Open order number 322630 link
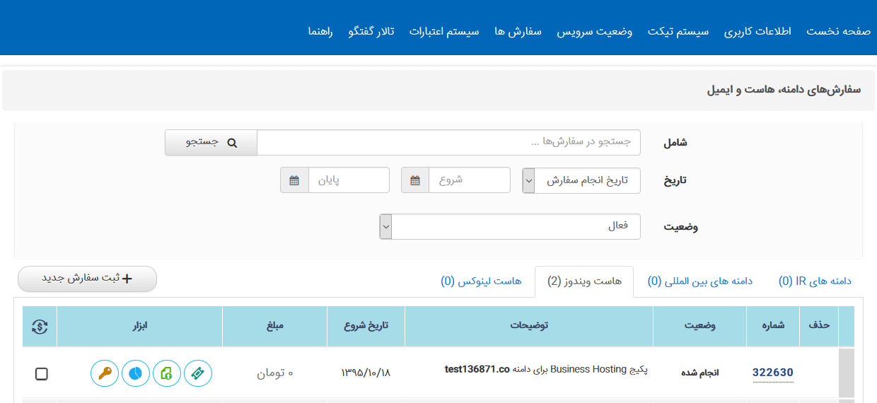 click(x=772, y=373)
